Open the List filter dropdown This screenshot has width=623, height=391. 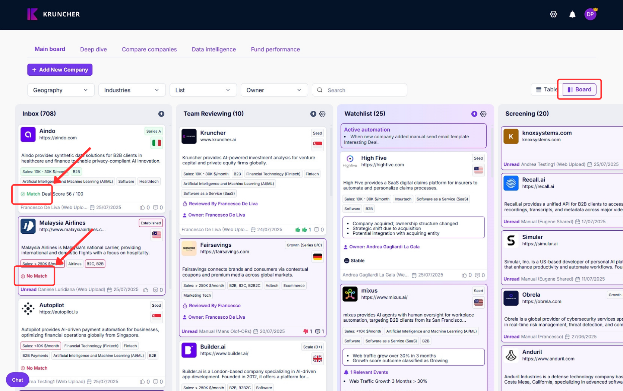[203, 90]
